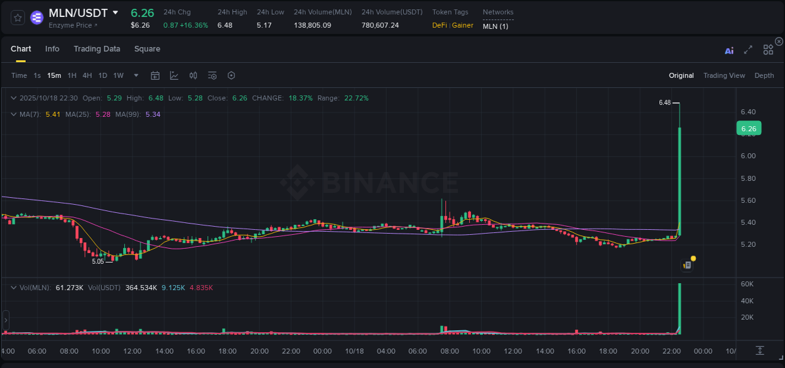Click the fullscreen expand icon
Viewport: 785px width, 368px height.
[x=748, y=50]
